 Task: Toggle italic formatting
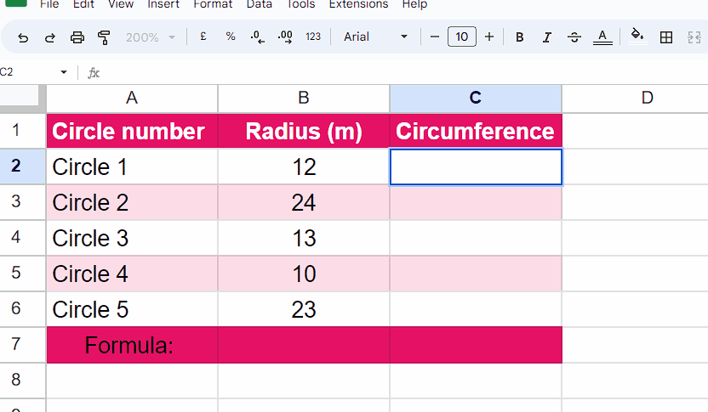[x=547, y=37]
